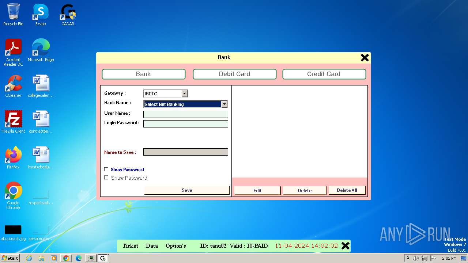This screenshot has width=468, height=263.
Task: Open Edge from the taskbar
Action: coord(79,258)
